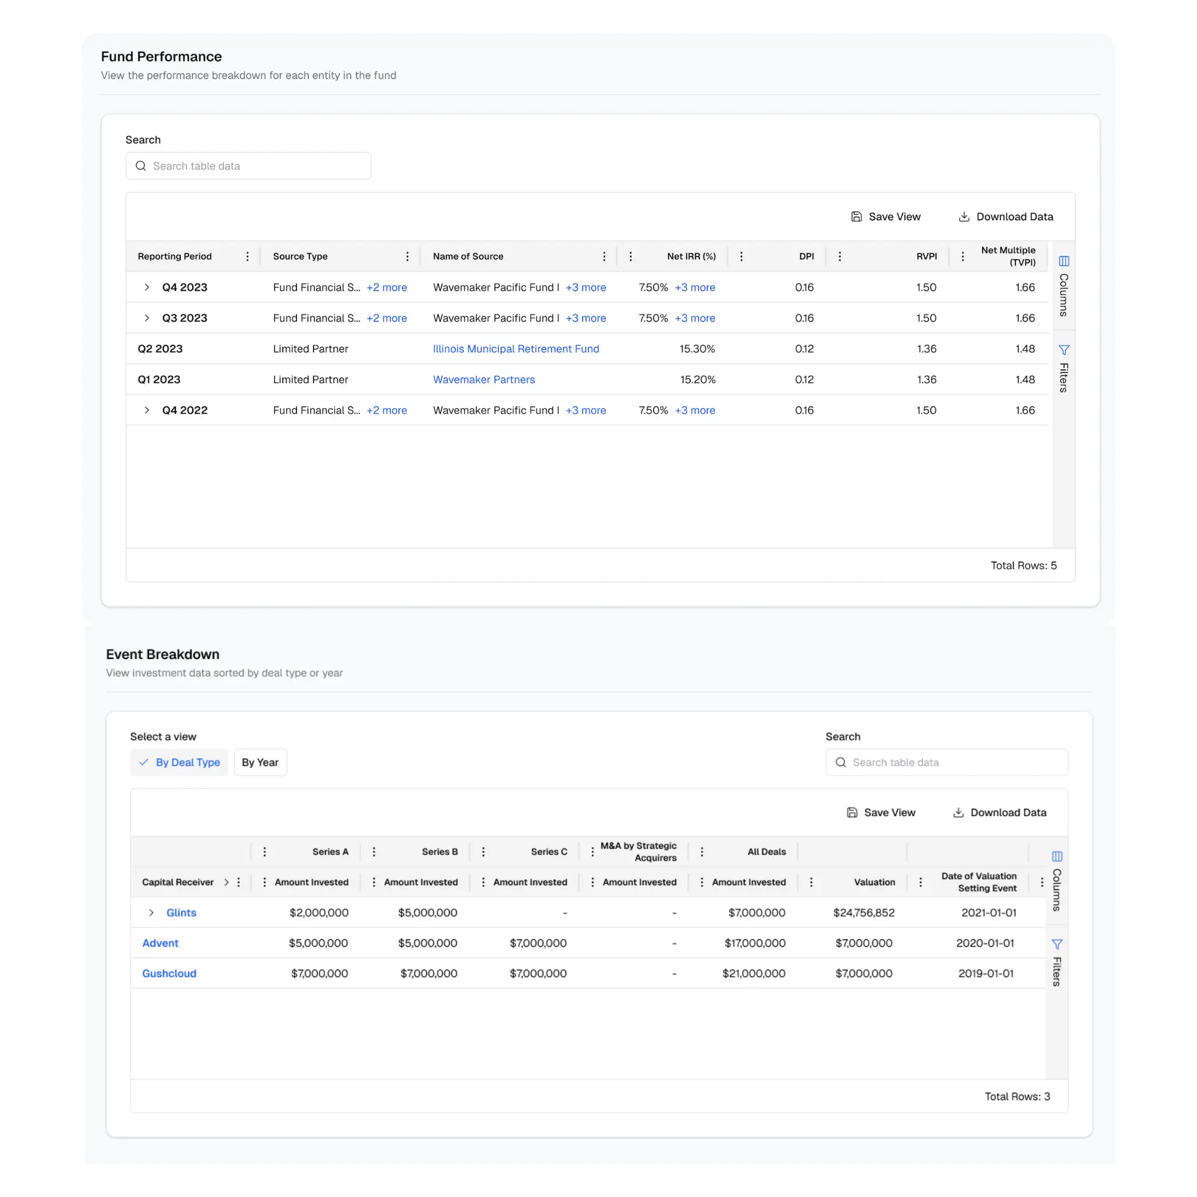This screenshot has height=1197, width=1197.
Task: Click the Fund Performance search field
Action: (249, 166)
